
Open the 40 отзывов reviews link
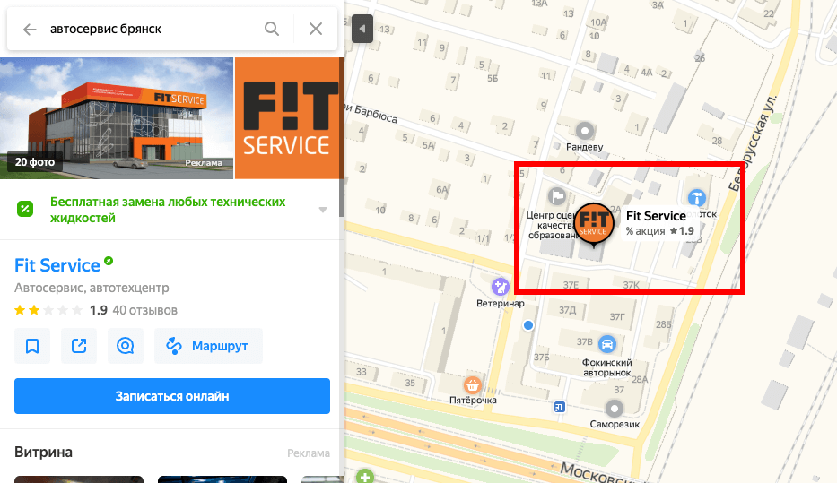(x=144, y=310)
